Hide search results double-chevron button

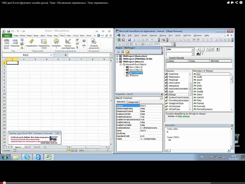[x=202, y=54]
